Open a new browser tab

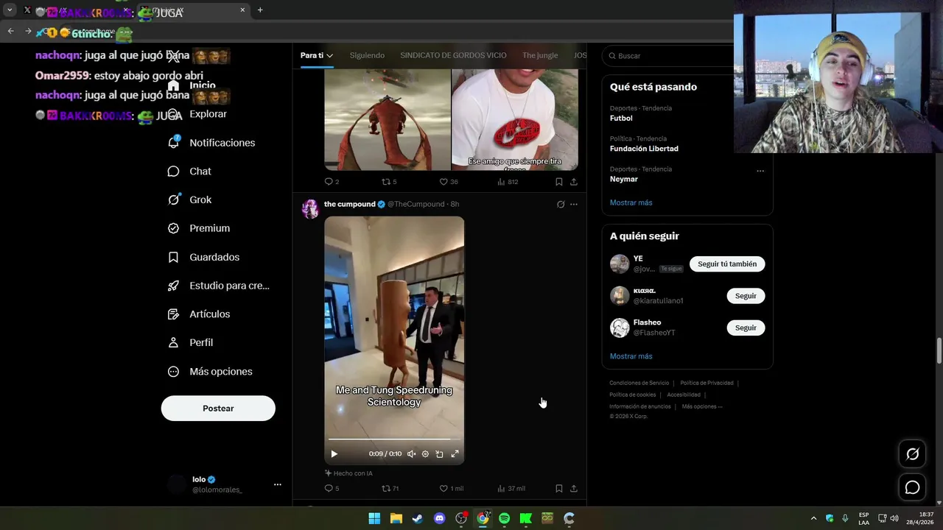click(x=260, y=10)
